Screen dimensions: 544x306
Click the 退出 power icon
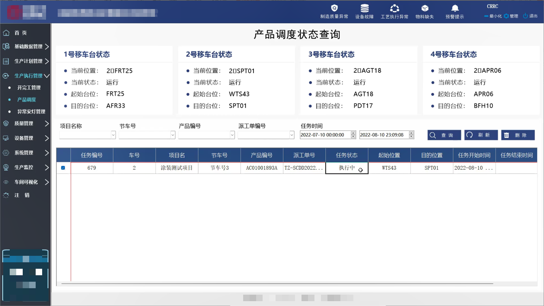pyautogui.click(x=525, y=16)
